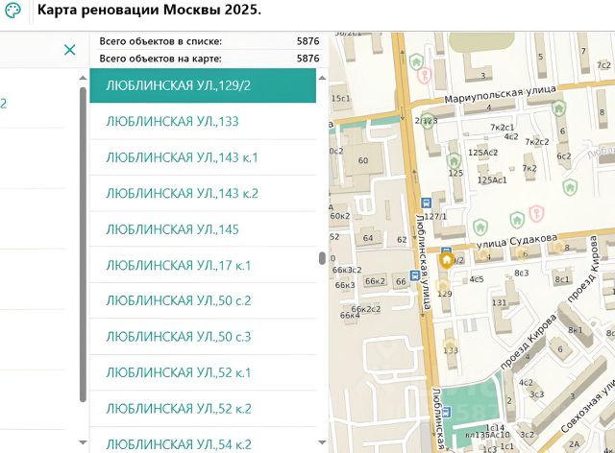Click the orange house marker at 129/2
Image resolution: width=615 pixels, height=453 pixels.
(446, 260)
